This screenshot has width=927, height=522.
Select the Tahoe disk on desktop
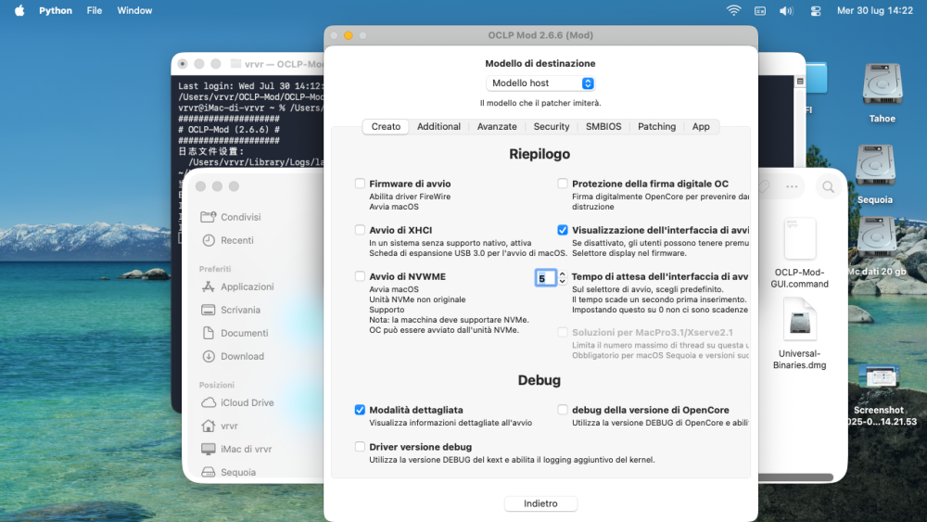point(882,85)
